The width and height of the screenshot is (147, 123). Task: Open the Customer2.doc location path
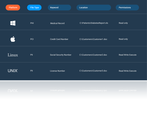coord(93,55)
